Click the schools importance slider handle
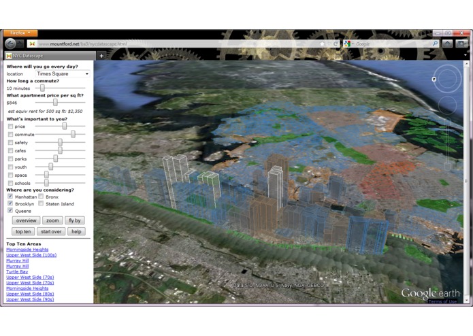The width and height of the screenshot is (473, 336). [x=46, y=182]
